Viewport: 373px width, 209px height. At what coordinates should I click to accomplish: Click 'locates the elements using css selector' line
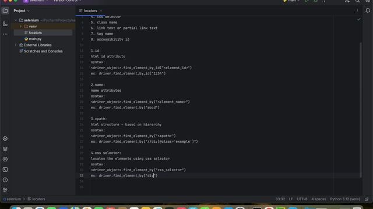pyautogui.click(x=130, y=158)
